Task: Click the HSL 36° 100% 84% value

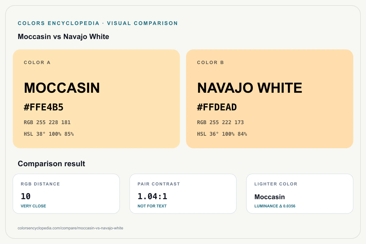Action: pos(222,134)
